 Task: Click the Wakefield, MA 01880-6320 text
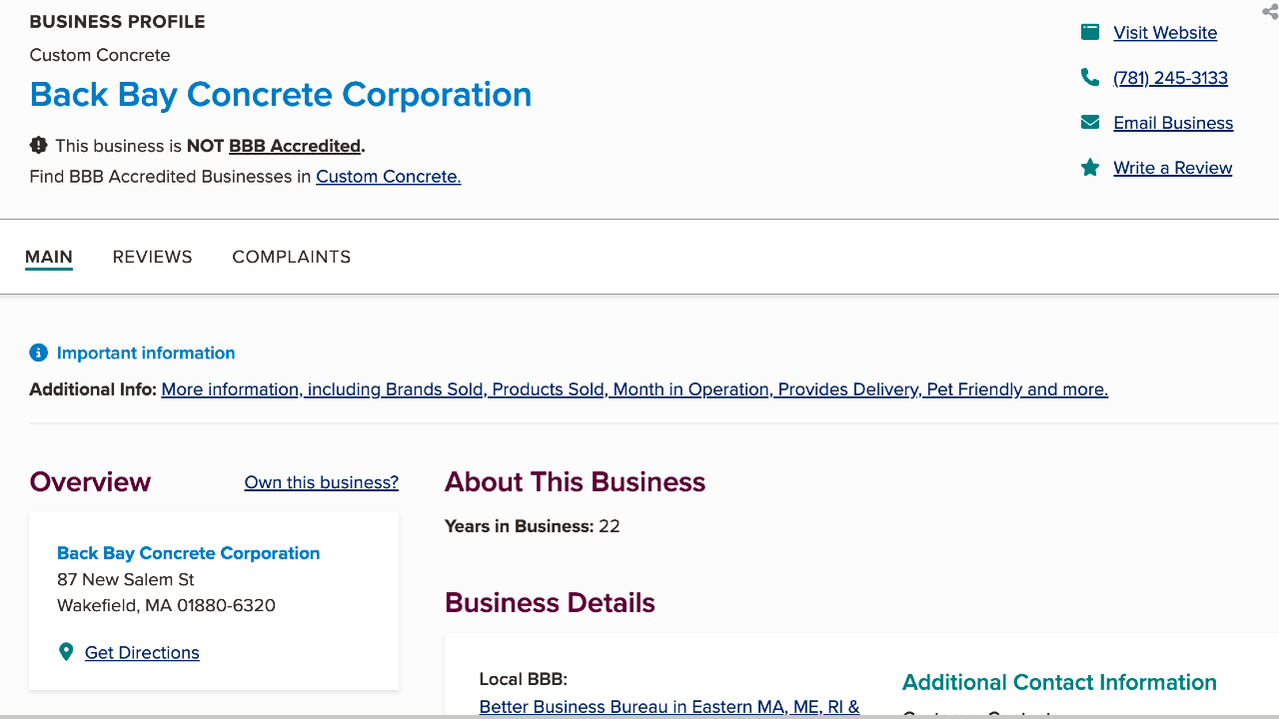[166, 605]
